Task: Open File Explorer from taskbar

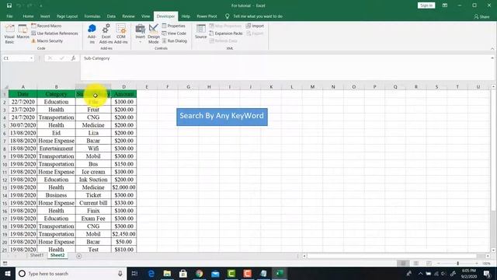Action: pos(167,273)
